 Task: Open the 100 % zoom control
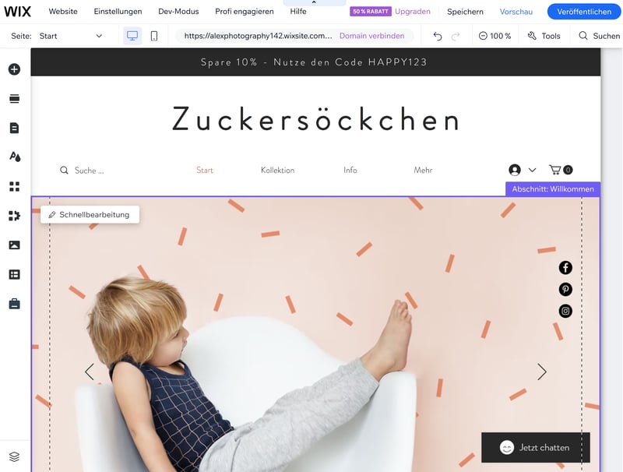tap(495, 36)
